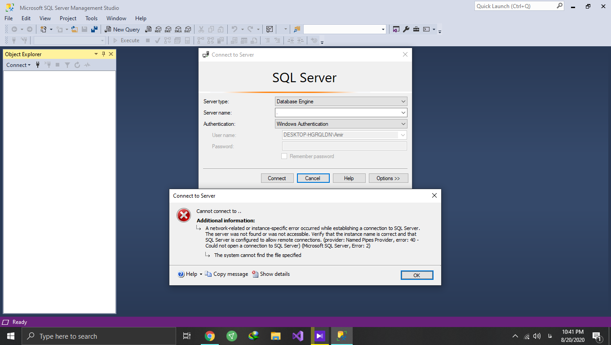Toggle Object Explorer auto-hide pin
This screenshot has width=611, height=345.
pyautogui.click(x=103, y=54)
